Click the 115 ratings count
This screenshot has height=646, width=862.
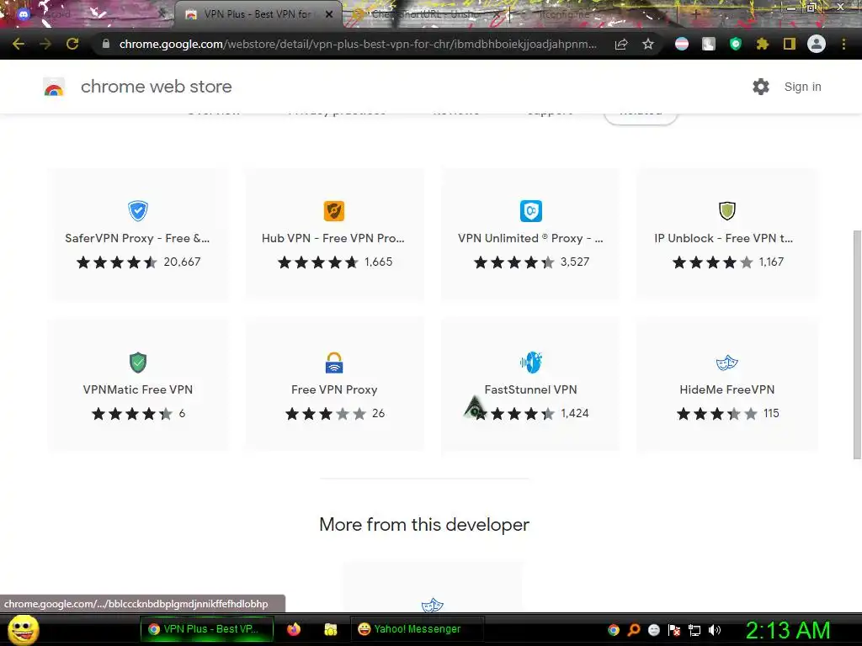(771, 414)
